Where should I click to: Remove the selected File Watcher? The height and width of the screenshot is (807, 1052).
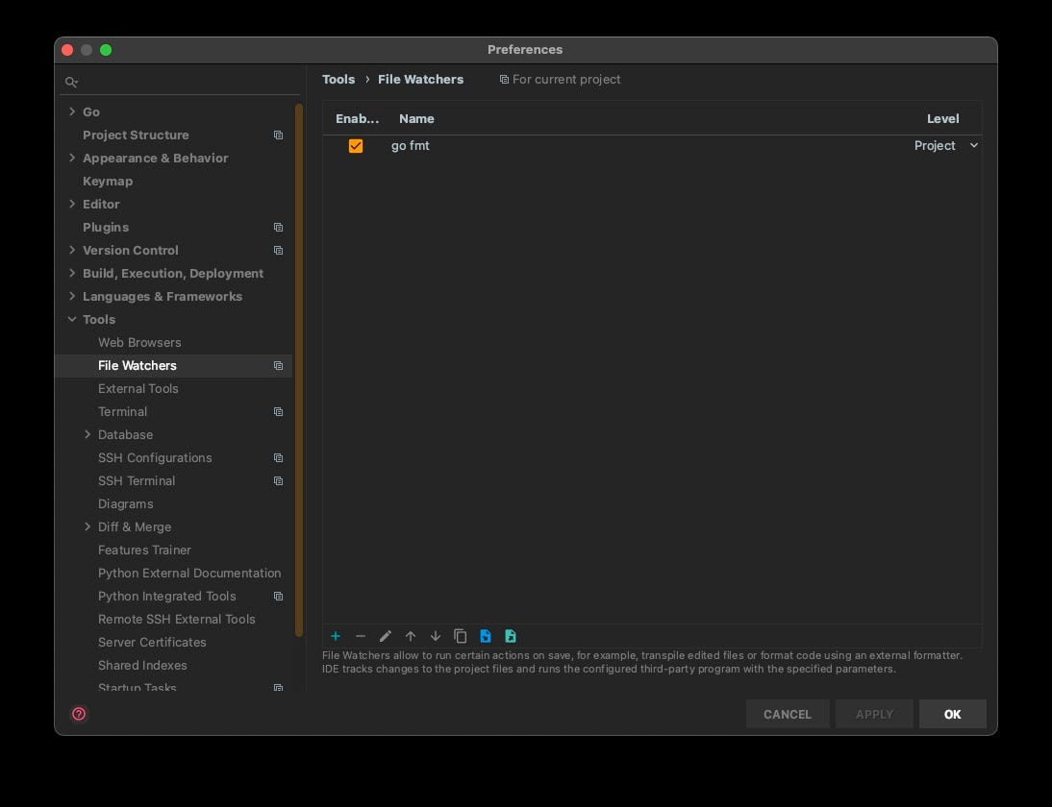361,635
